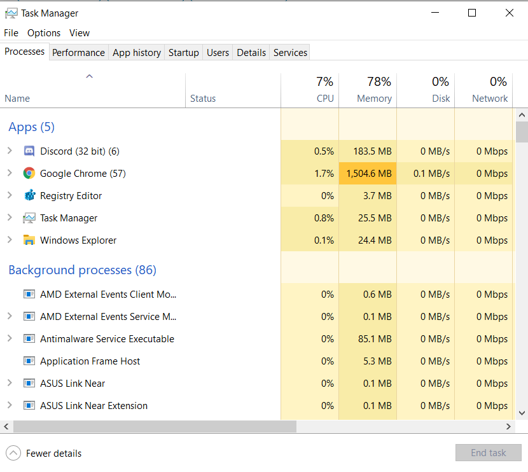Click the Discord app icon
The width and height of the screenshot is (528, 472).
[x=29, y=151]
